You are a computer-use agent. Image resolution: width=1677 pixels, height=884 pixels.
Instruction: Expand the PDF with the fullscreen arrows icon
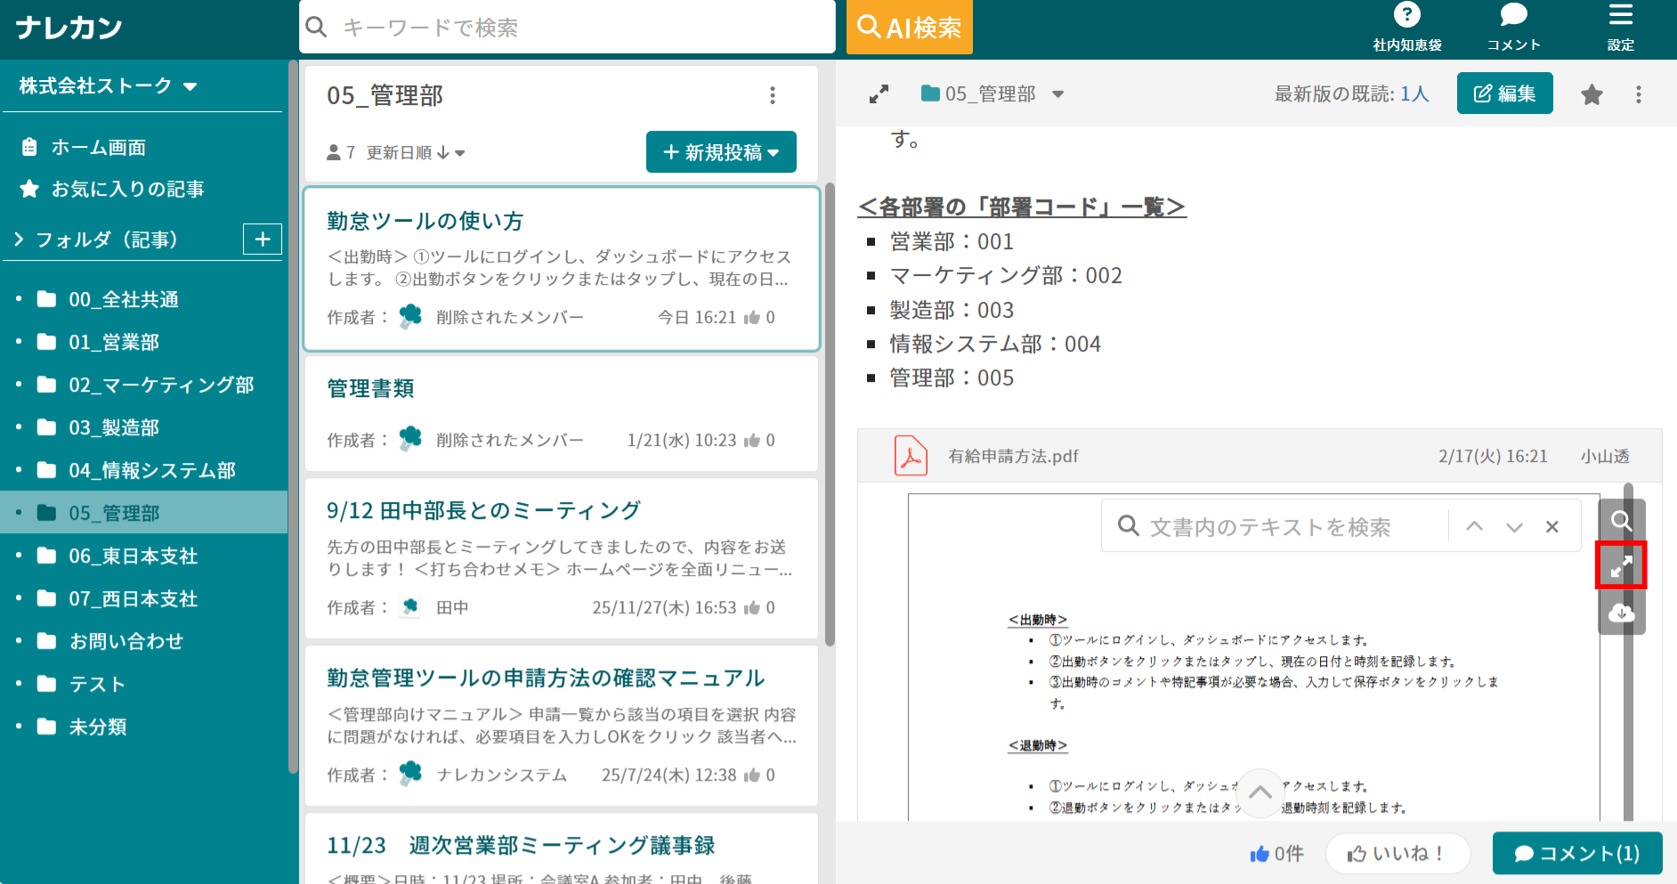click(1621, 566)
